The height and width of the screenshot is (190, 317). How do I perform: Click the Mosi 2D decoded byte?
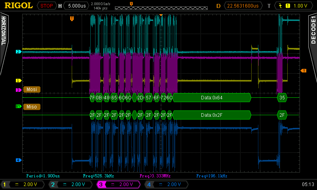coord(140,98)
